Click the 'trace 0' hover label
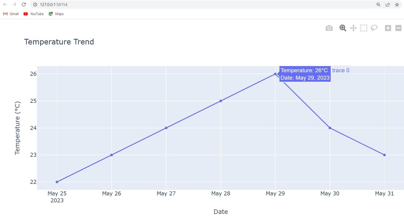 (341, 70)
